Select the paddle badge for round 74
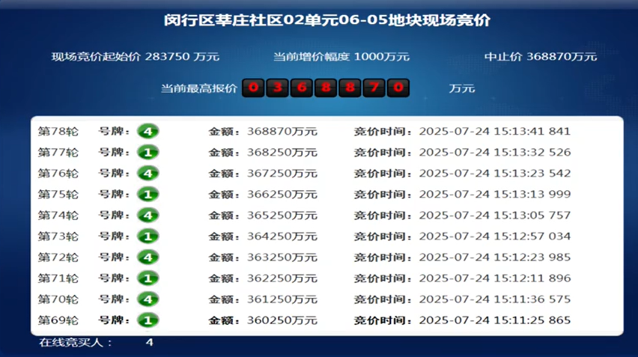The width and height of the screenshot is (638, 357). click(x=148, y=216)
